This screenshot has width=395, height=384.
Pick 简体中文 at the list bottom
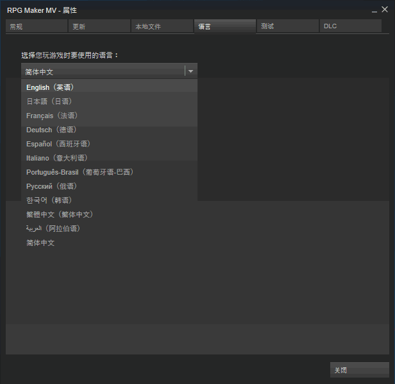pyautogui.click(x=109, y=243)
